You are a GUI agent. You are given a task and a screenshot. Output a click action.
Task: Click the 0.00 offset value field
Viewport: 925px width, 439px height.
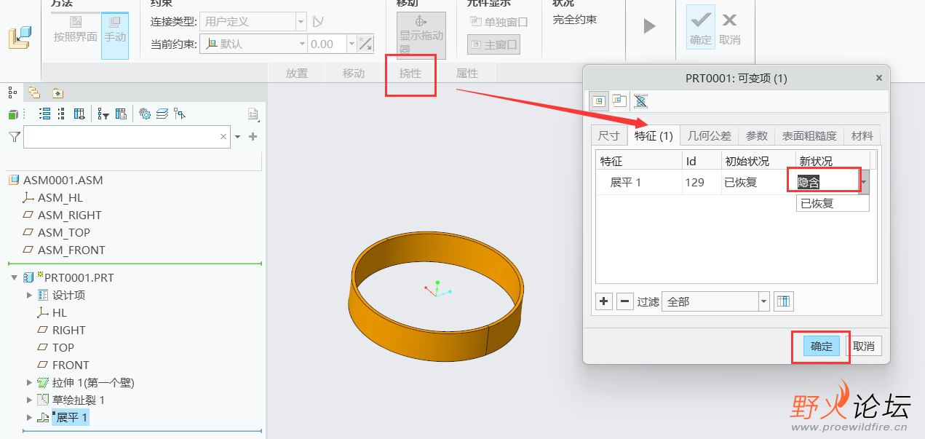point(327,44)
